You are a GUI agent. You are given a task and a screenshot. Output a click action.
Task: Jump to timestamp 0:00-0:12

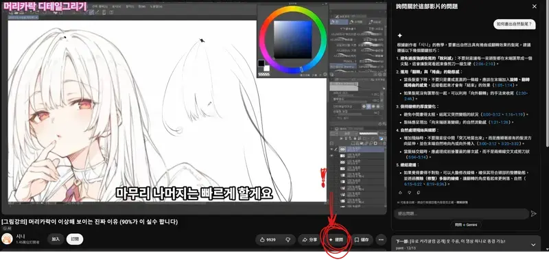tap(491, 115)
